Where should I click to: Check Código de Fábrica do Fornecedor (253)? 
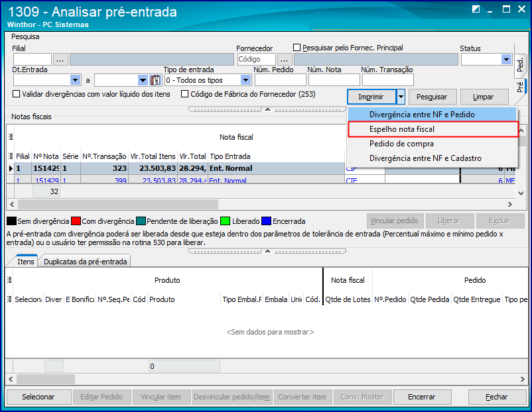coord(184,94)
